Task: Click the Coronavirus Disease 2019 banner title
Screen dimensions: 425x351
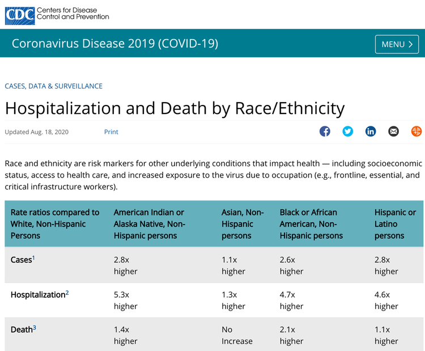Action: pos(115,44)
